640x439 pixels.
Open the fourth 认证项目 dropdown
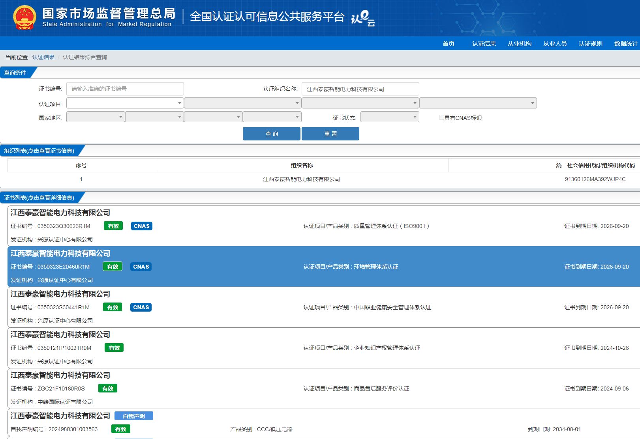(478, 103)
